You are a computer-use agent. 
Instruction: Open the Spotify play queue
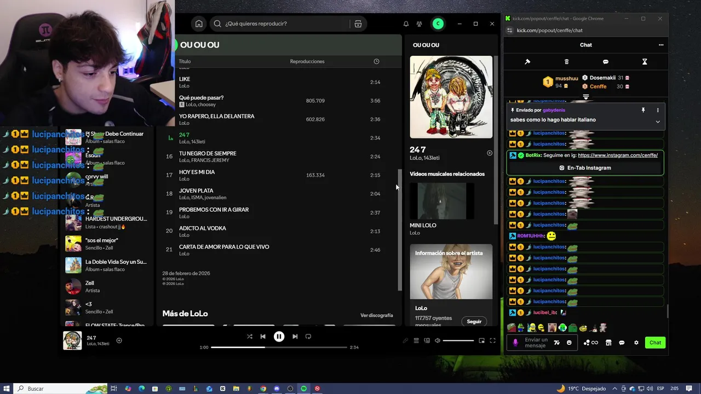416,340
